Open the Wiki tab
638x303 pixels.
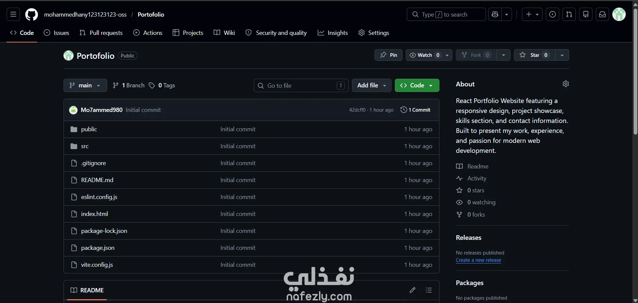pyautogui.click(x=224, y=33)
